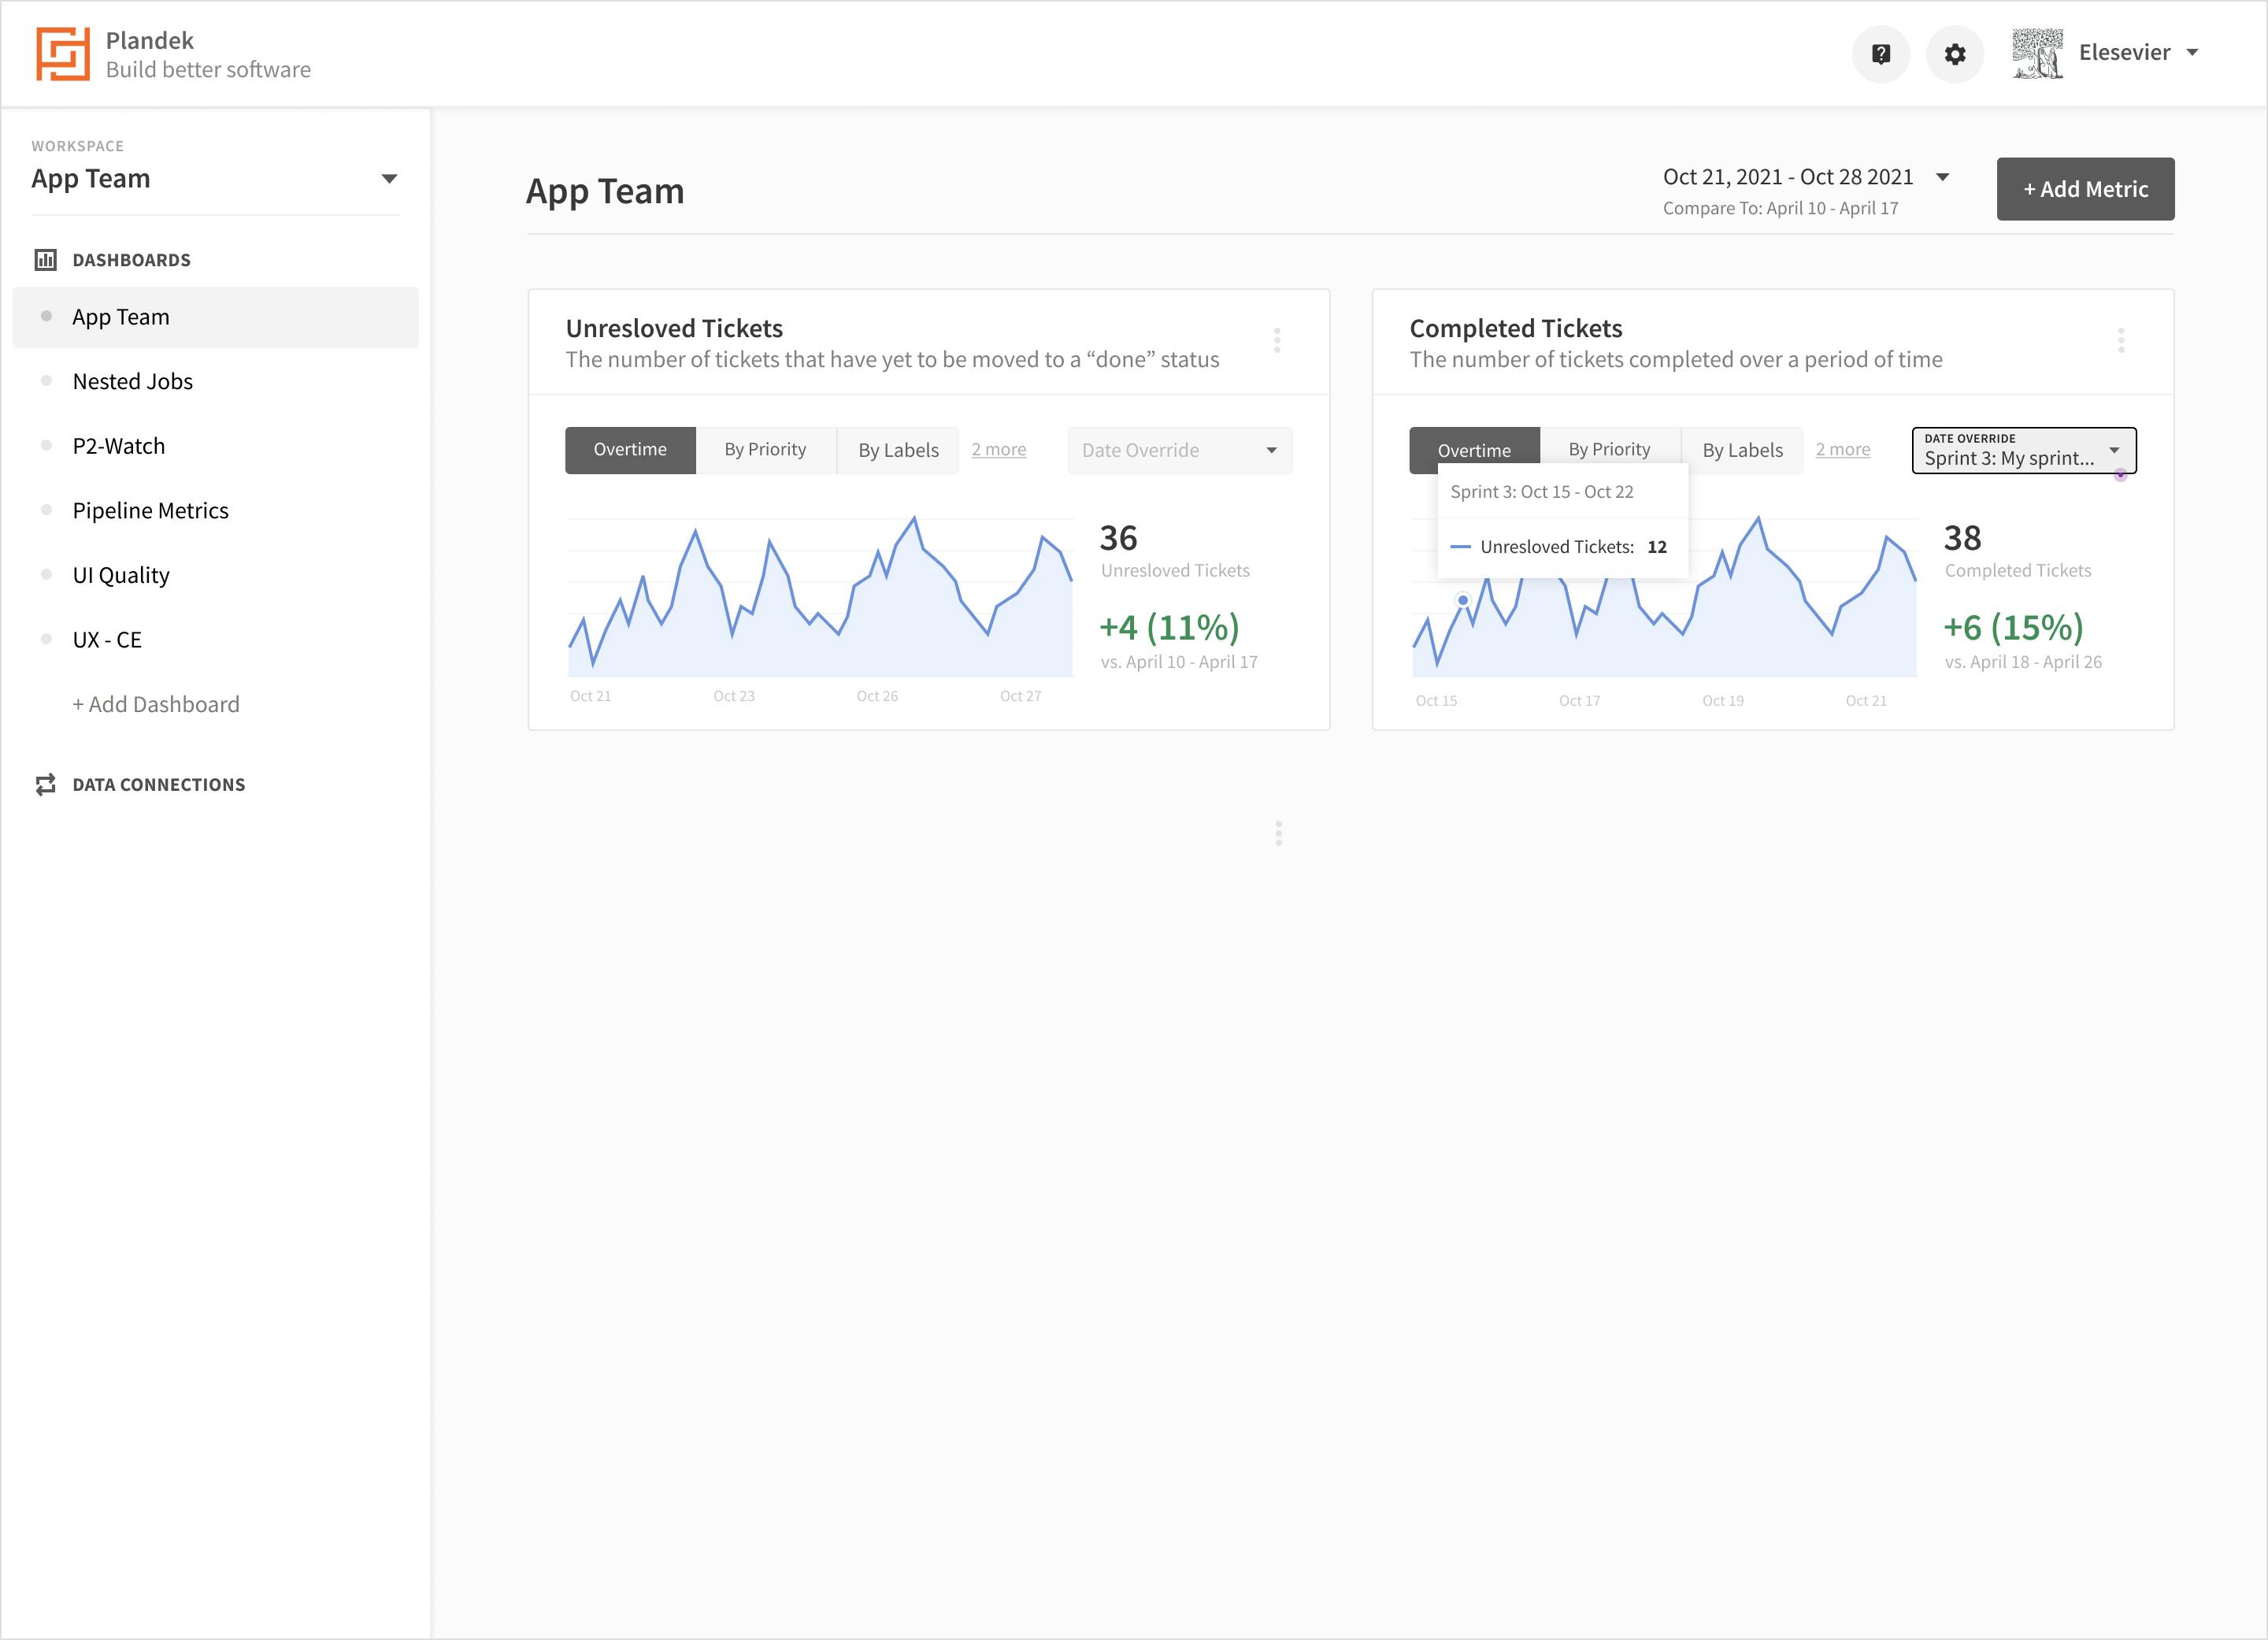The image size is (2268, 1640).
Task: Select Overtime tab in Completed Tickets card
Action: click(x=1474, y=450)
